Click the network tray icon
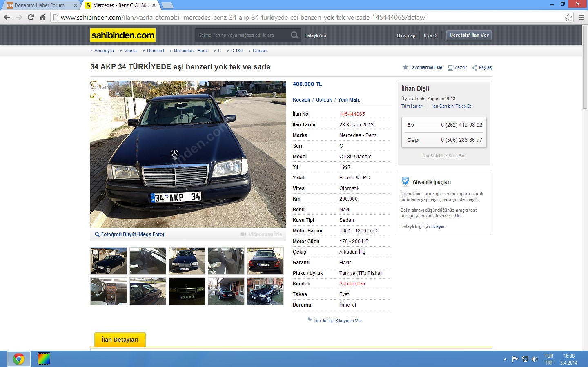 click(525, 359)
